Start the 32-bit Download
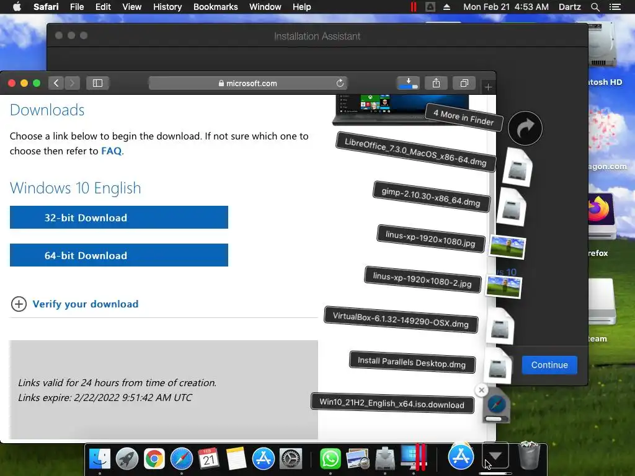Image resolution: width=635 pixels, height=476 pixels. pyautogui.click(x=119, y=218)
